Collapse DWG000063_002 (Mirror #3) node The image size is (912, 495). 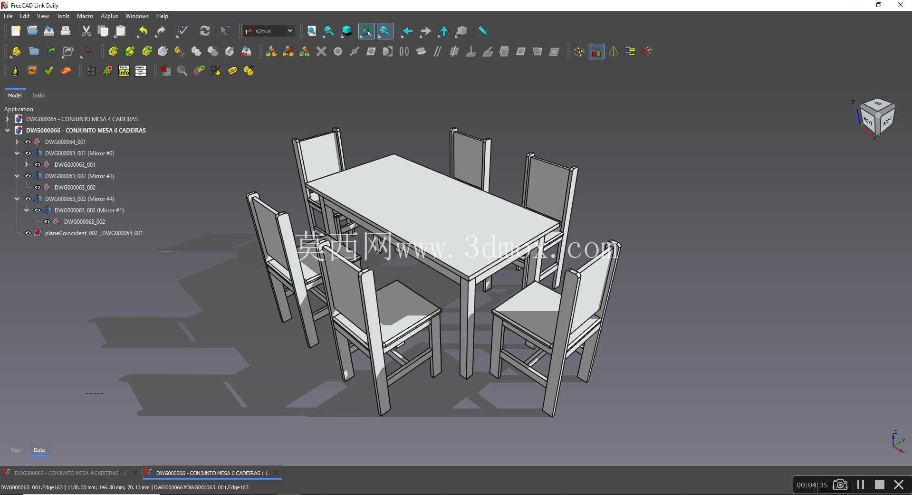click(x=17, y=176)
